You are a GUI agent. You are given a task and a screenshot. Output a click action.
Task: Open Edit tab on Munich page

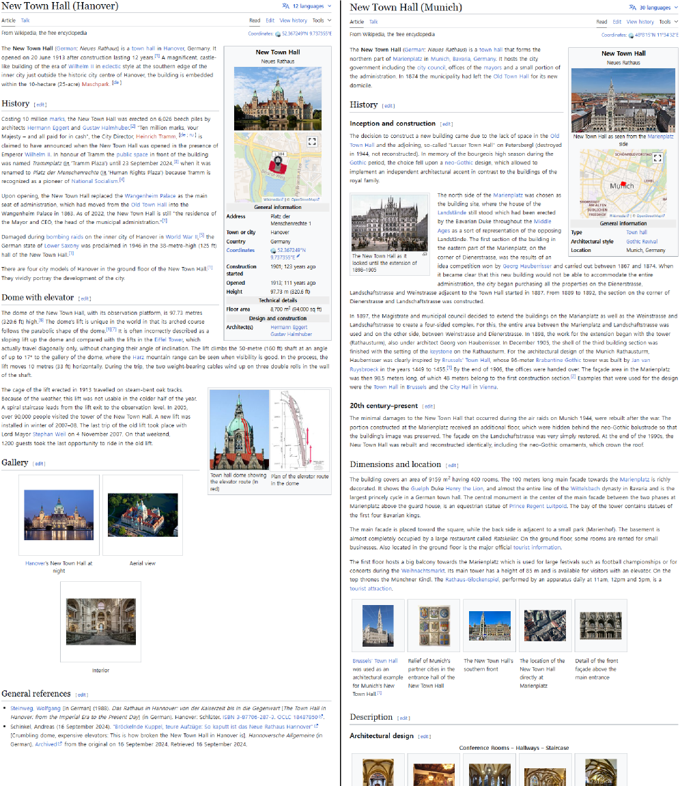tap(617, 22)
